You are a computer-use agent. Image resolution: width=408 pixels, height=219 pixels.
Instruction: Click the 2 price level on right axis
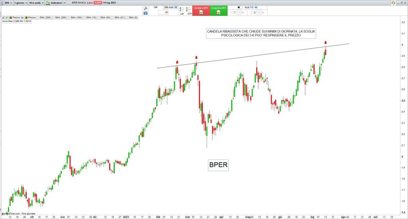[402, 156]
